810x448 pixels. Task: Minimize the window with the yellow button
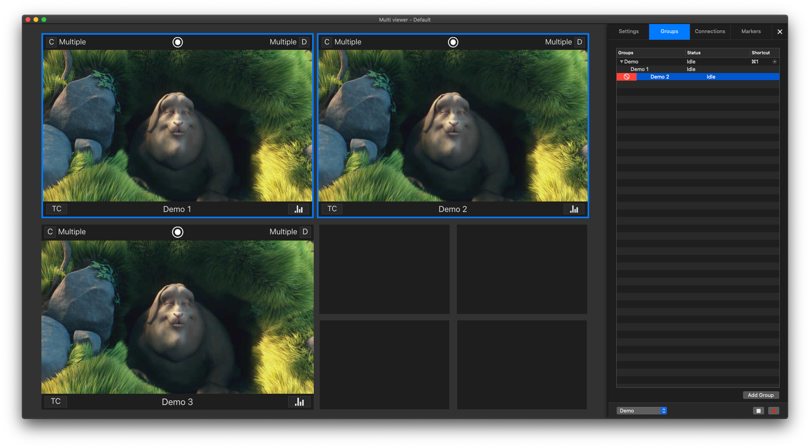pyautogui.click(x=36, y=20)
